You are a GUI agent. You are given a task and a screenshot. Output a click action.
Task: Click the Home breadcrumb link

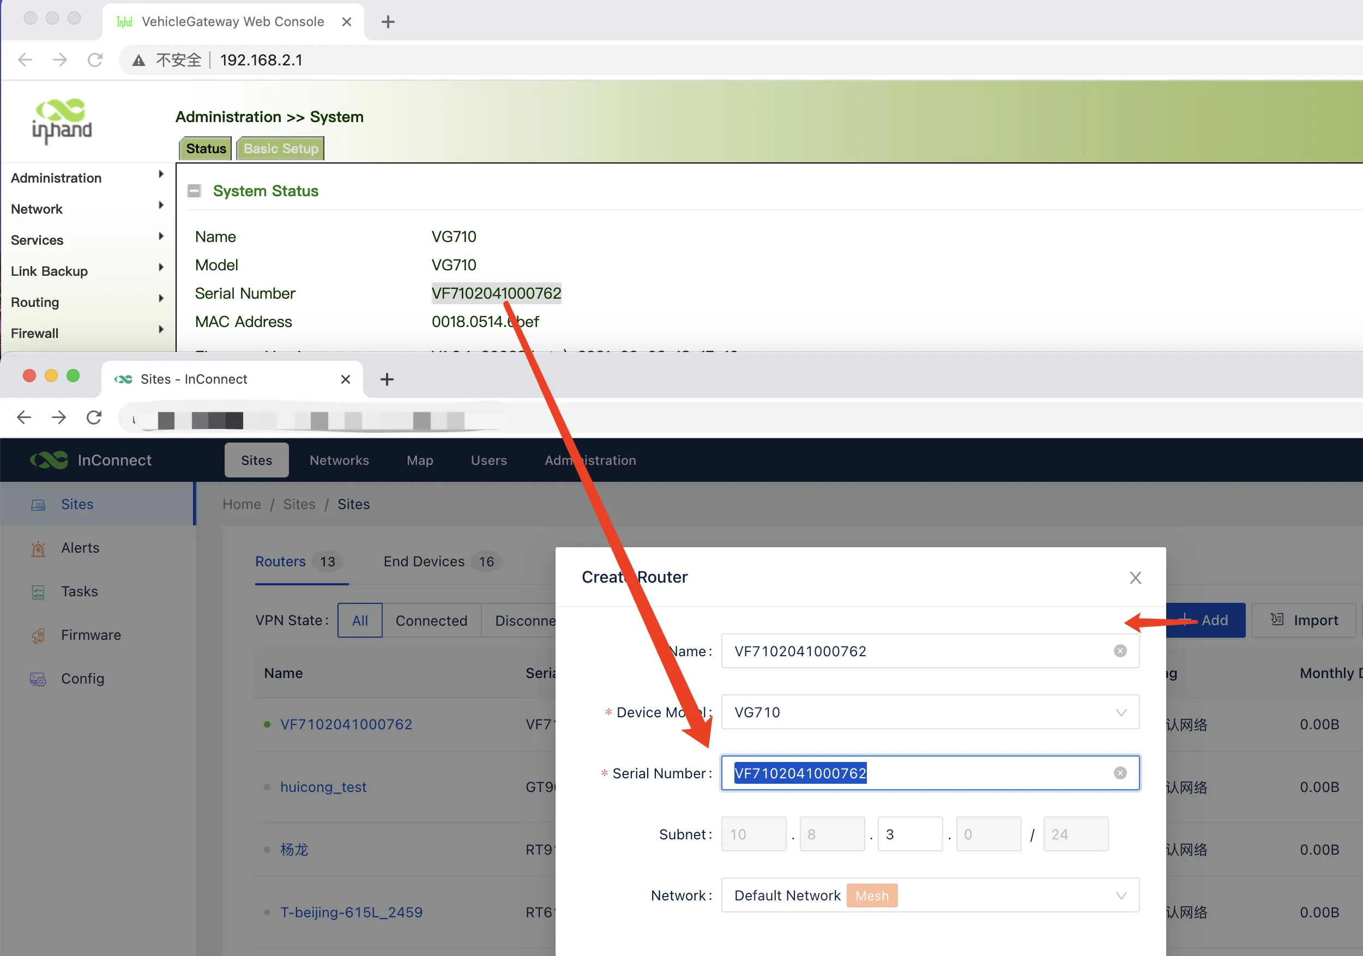(242, 504)
